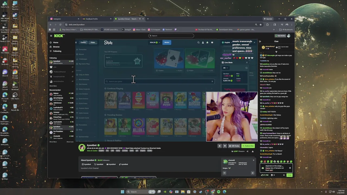Open Stake account profile icon
The image size is (347, 195).
pyautogui.click(x=203, y=43)
